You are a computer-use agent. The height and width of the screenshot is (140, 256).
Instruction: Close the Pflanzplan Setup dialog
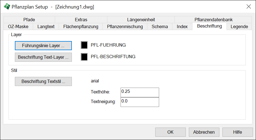click(249, 7)
